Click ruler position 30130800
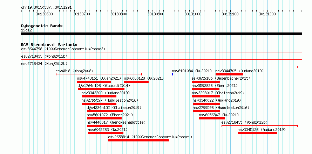This screenshot has width=312, height=154. click(x=118, y=14)
